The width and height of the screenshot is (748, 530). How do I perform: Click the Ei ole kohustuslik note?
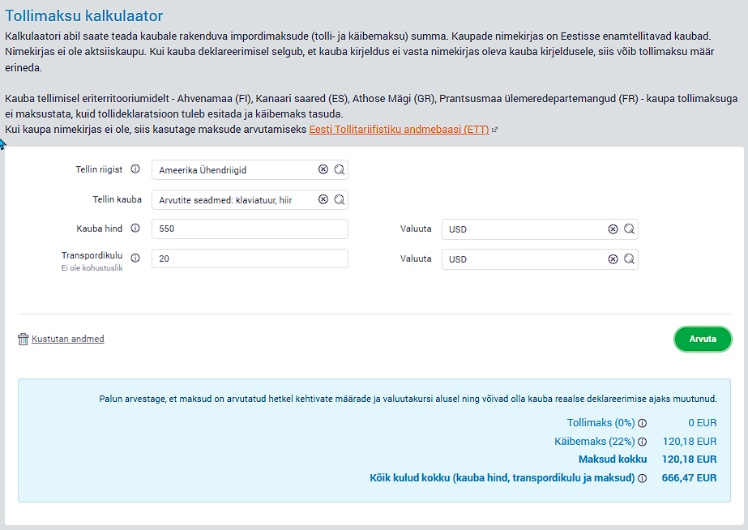click(92, 268)
